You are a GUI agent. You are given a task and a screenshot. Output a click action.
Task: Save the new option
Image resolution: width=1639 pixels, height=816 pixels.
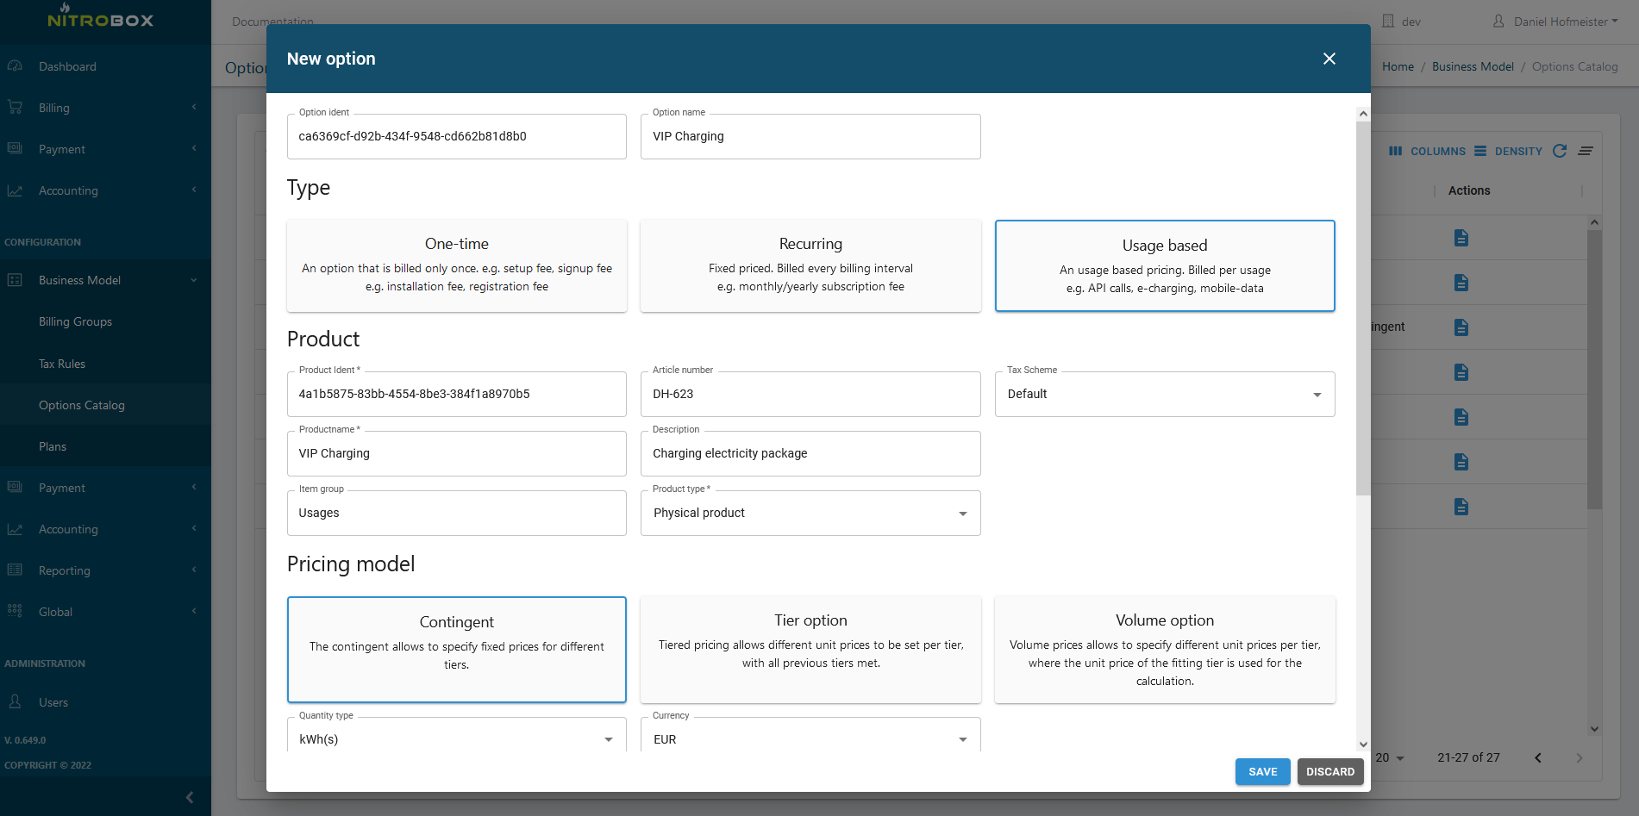tap(1262, 772)
